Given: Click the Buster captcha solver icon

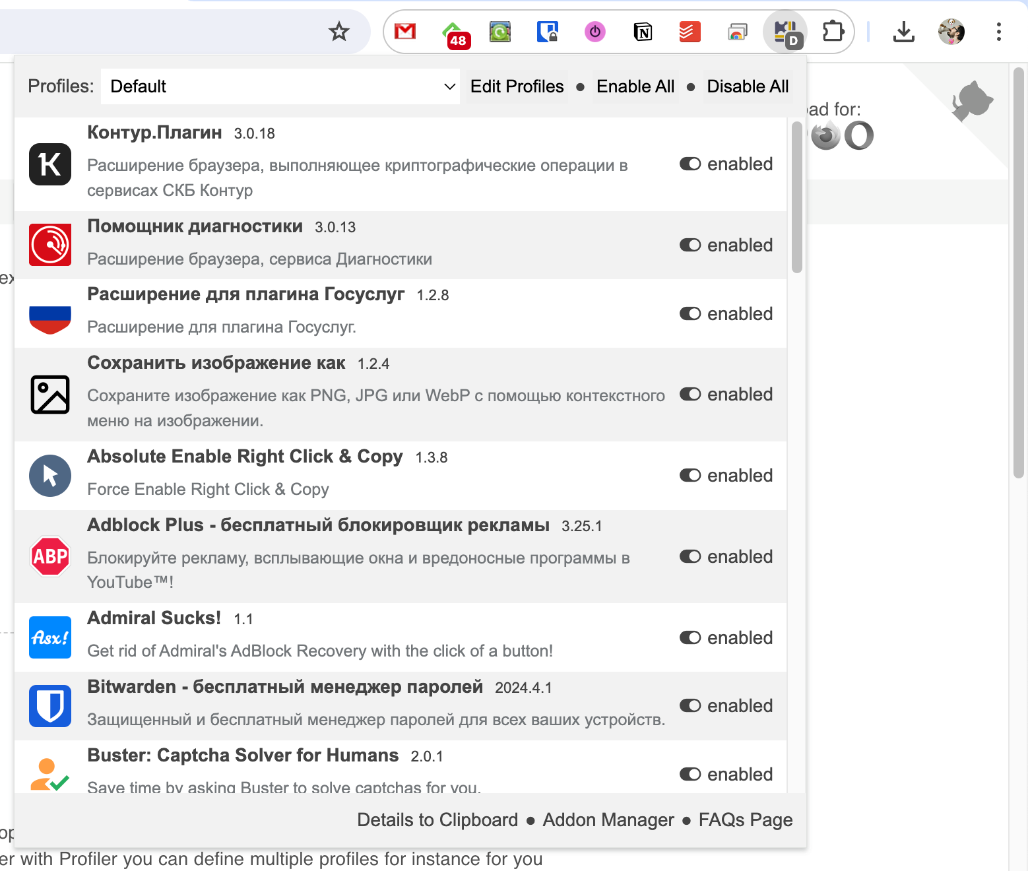Looking at the screenshot, I should coord(49,775).
